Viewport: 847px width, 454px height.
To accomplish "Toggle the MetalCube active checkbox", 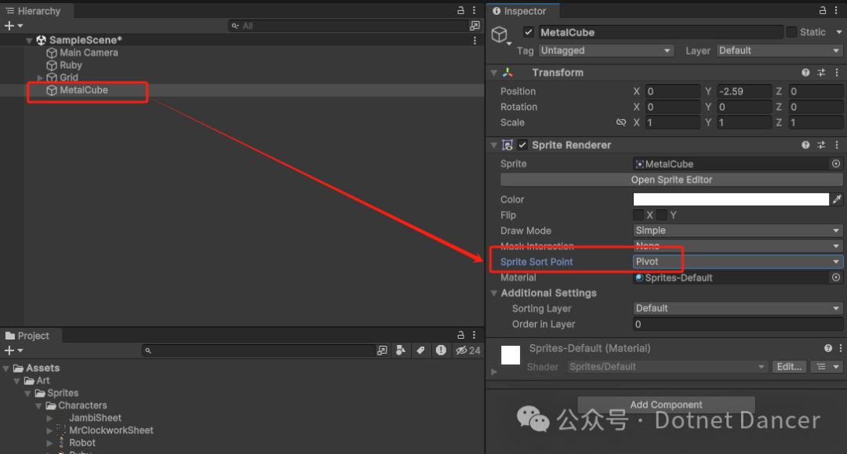I will (x=529, y=32).
